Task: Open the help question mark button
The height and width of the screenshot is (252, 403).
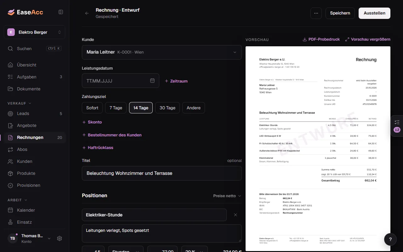Action: 390,239
